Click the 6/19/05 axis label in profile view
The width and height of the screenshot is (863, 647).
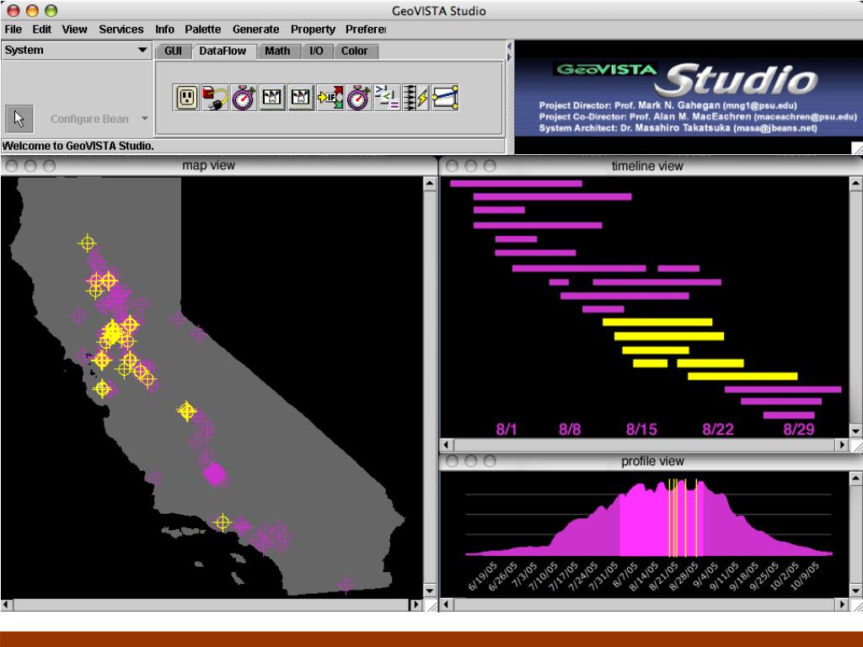click(x=483, y=576)
